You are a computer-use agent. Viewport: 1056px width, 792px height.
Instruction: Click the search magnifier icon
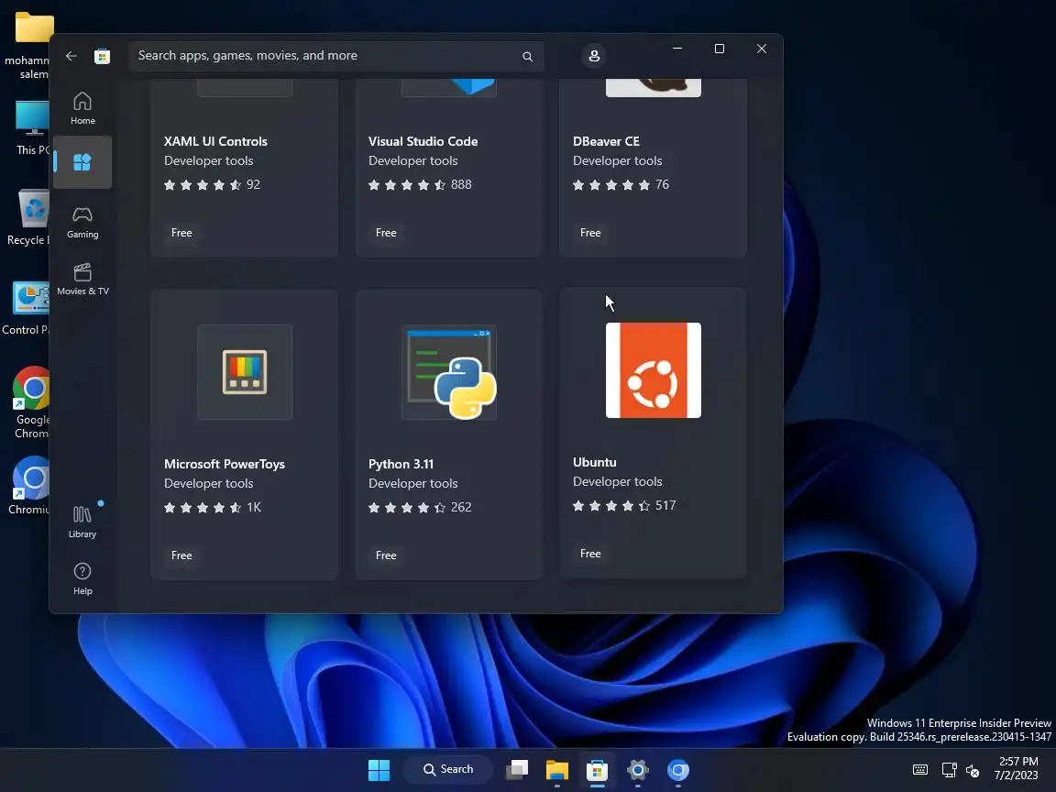point(527,57)
